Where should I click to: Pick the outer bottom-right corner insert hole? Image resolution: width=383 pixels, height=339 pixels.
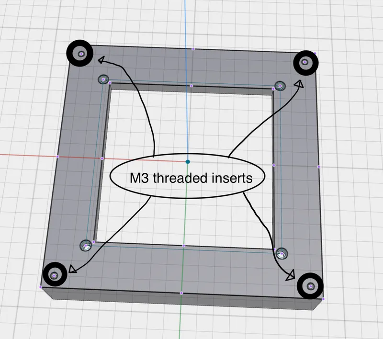coord(310,286)
